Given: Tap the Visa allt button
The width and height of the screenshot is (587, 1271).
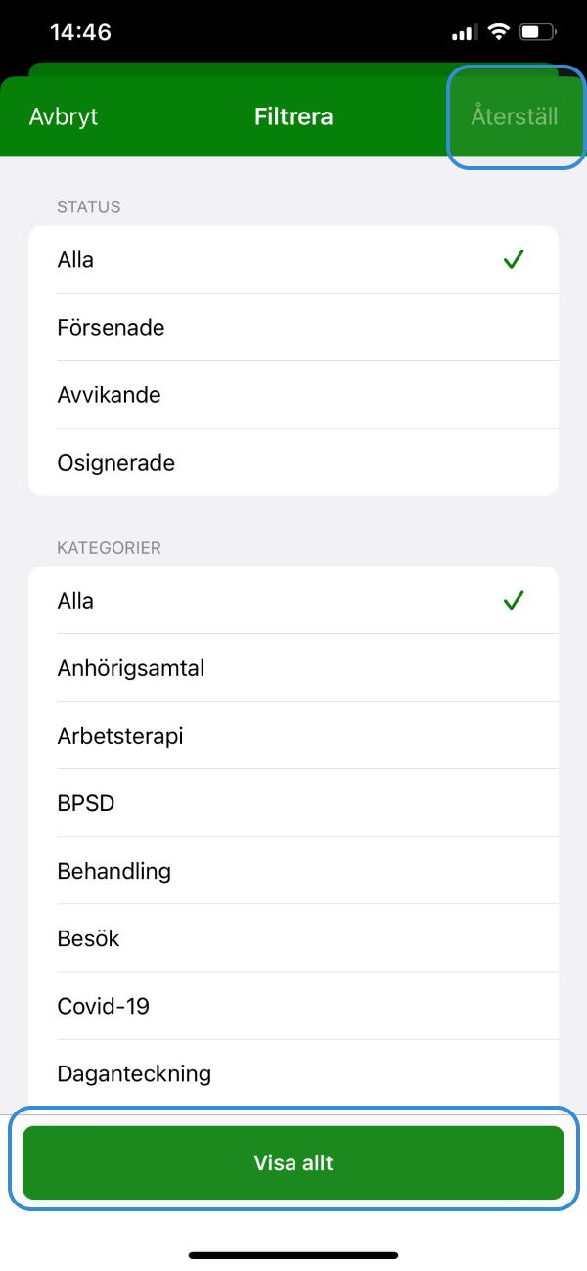Looking at the screenshot, I should click(x=293, y=1162).
